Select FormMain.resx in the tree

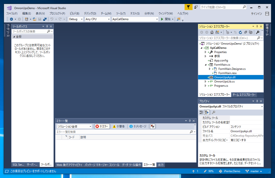tap(227, 73)
